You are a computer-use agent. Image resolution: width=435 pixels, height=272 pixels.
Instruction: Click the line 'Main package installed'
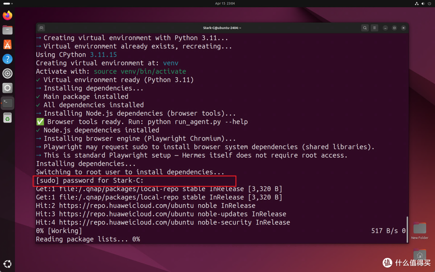pyautogui.click(x=83, y=97)
